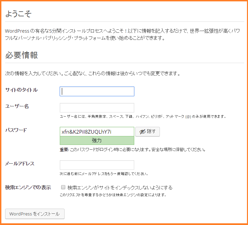
Task: Click the WordPress をインストール button
Action: (35, 214)
